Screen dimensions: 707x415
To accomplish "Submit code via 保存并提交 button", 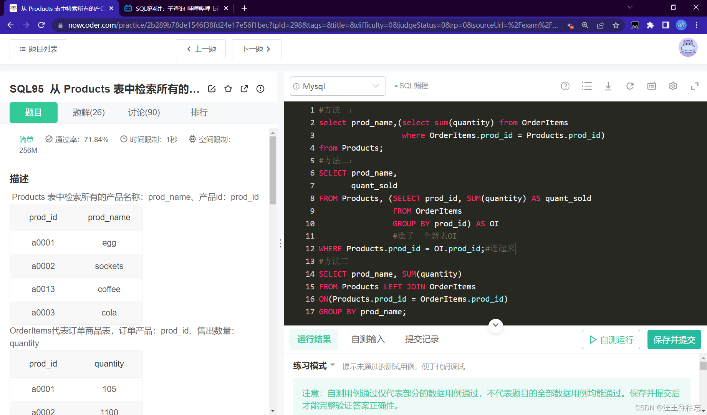I will point(674,339).
